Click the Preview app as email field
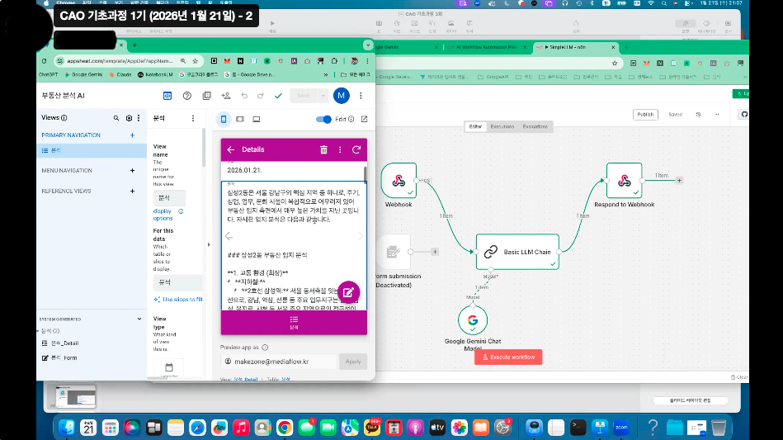Image resolution: width=783 pixels, height=440 pixels. (279, 362)
